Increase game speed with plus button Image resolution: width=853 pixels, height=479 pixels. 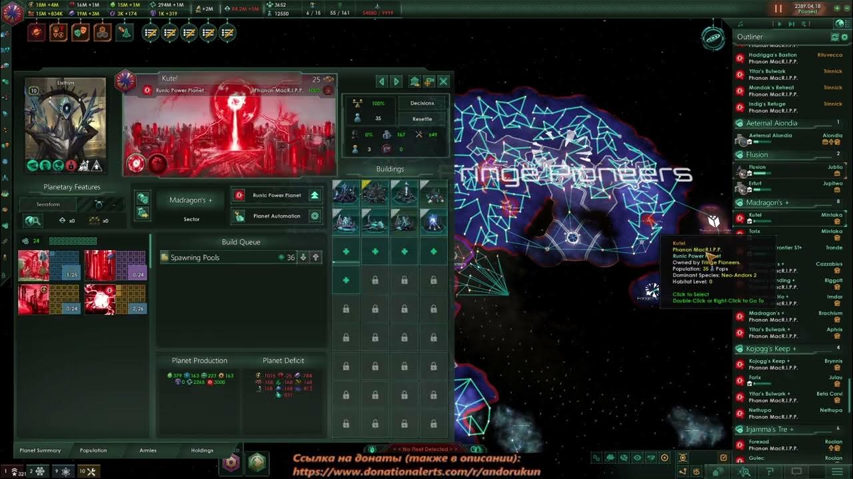click(x=837, y=8)
